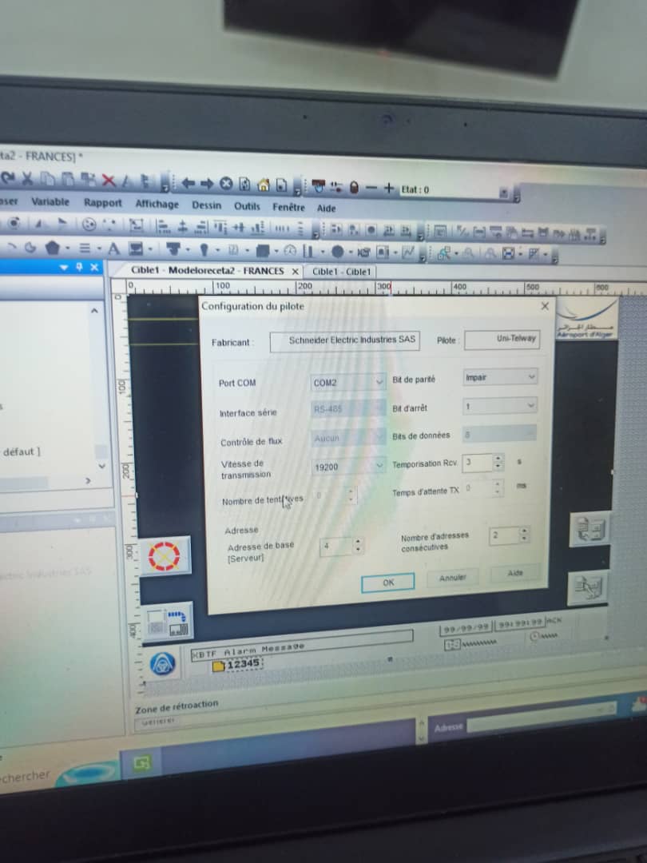The width and height of the screenshot is (647, 863).
Task: Increase Adresse de base spinner value
Action: [358, 543]
